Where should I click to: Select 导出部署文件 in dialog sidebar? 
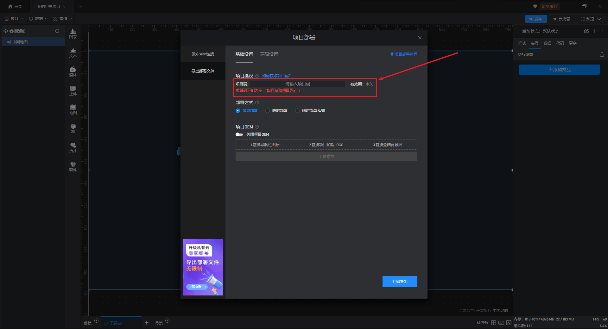point(203,71)
